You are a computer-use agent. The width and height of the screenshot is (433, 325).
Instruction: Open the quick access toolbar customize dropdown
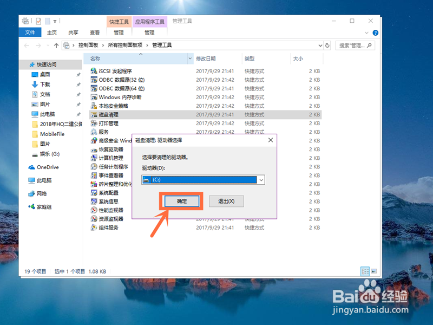[55, 21]
